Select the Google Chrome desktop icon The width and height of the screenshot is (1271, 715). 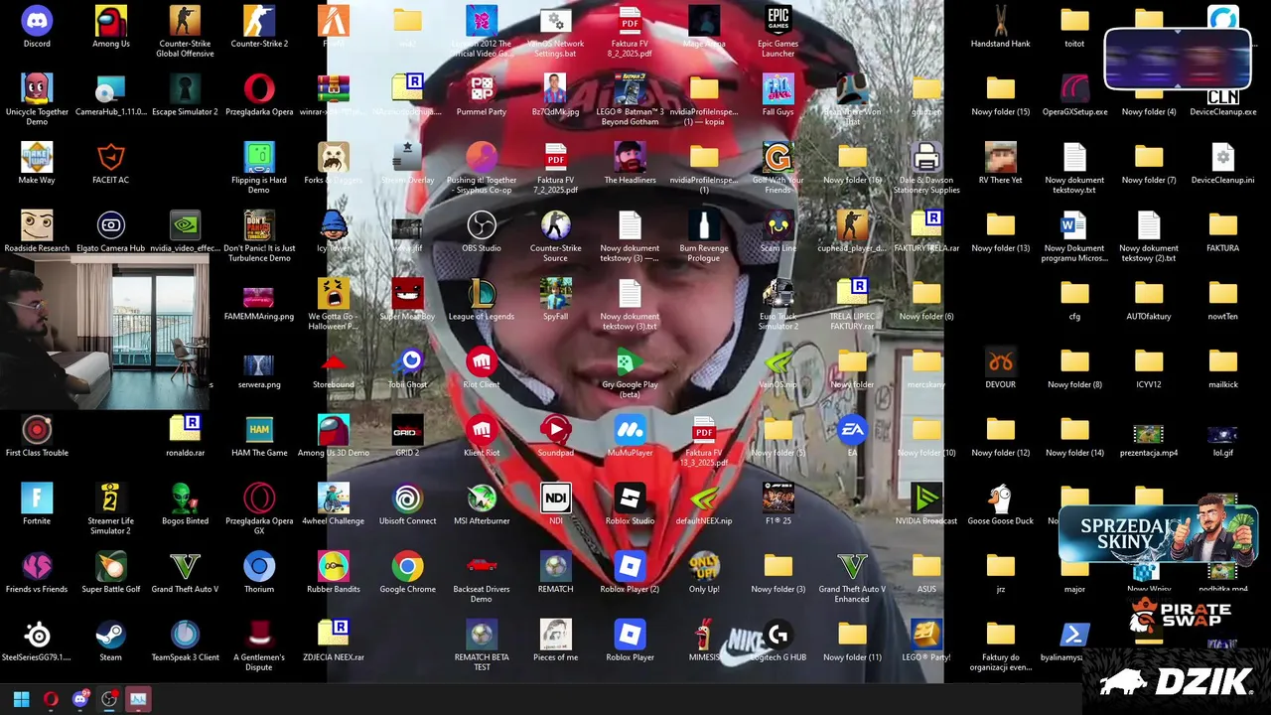pyautogui.click(x=407, y=572)
